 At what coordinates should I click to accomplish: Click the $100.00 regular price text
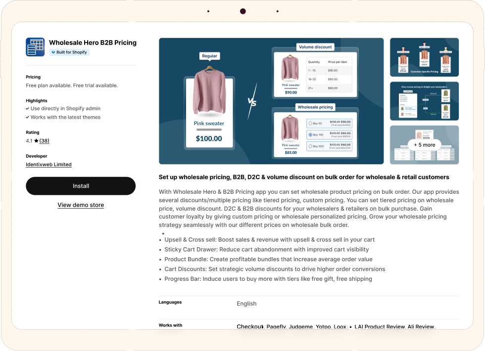209,138
